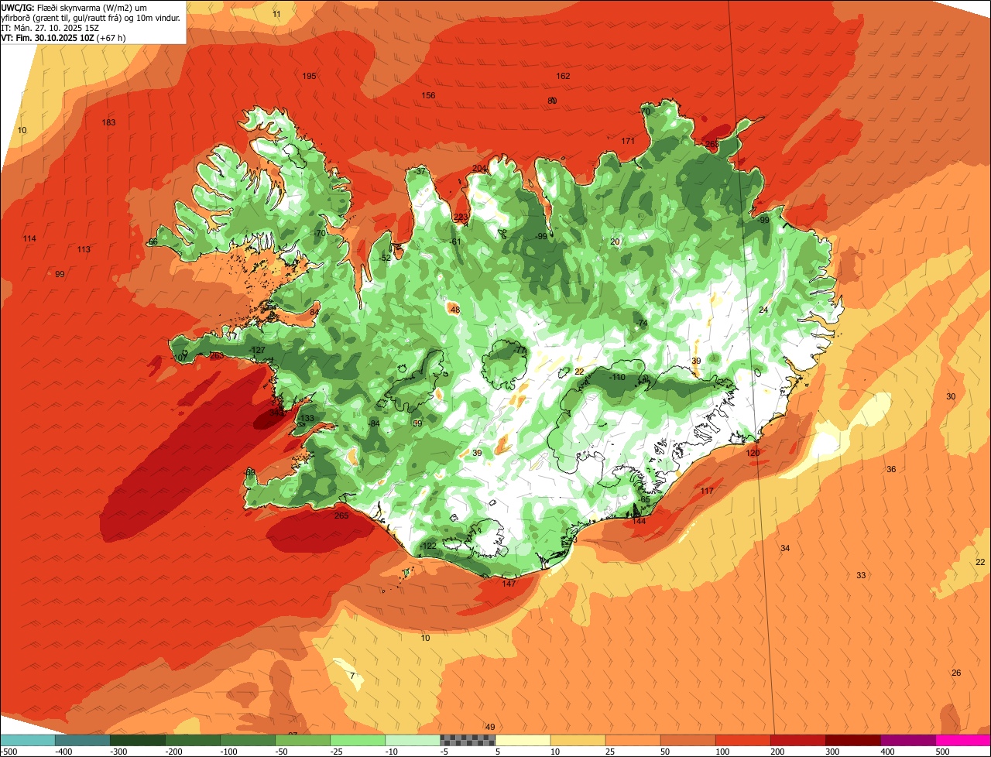Click the flux value 113 west of Westfjords
Screen dimensions: 991x757
coord(84,249)
